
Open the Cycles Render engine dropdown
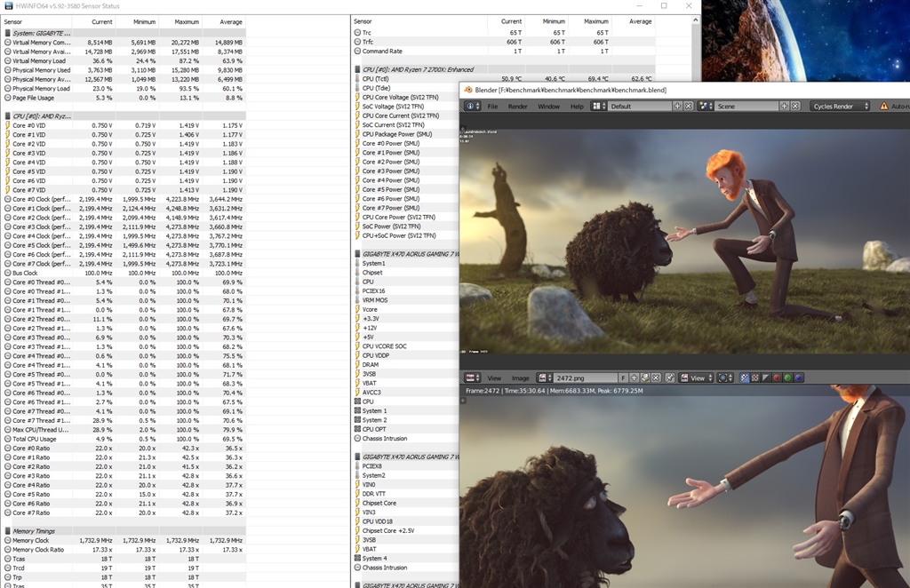coord(838,107)
